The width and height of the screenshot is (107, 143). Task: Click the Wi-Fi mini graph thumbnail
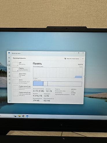click(16, 81)
